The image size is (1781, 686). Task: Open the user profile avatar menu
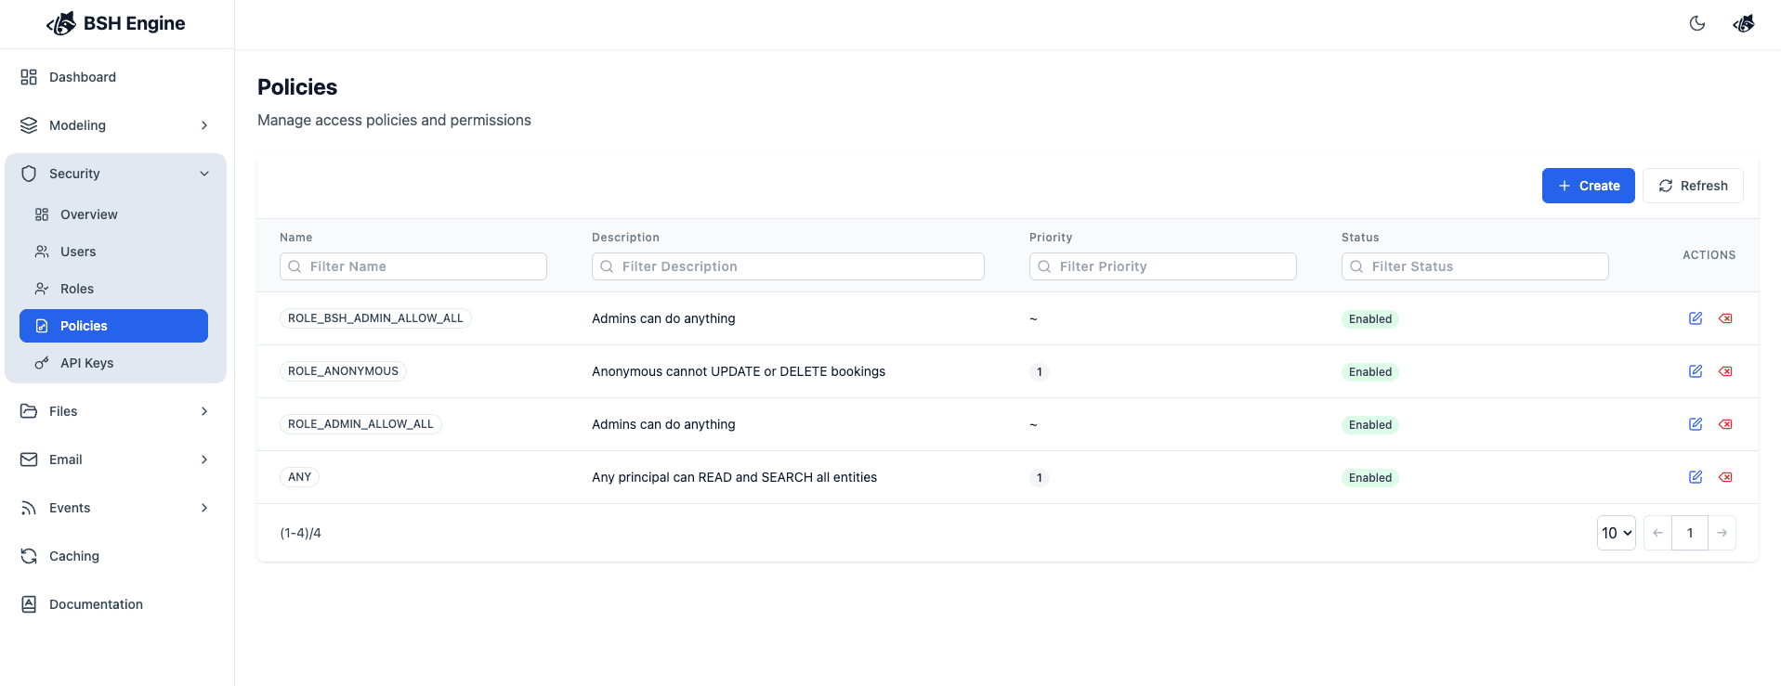pos(1743,24)
